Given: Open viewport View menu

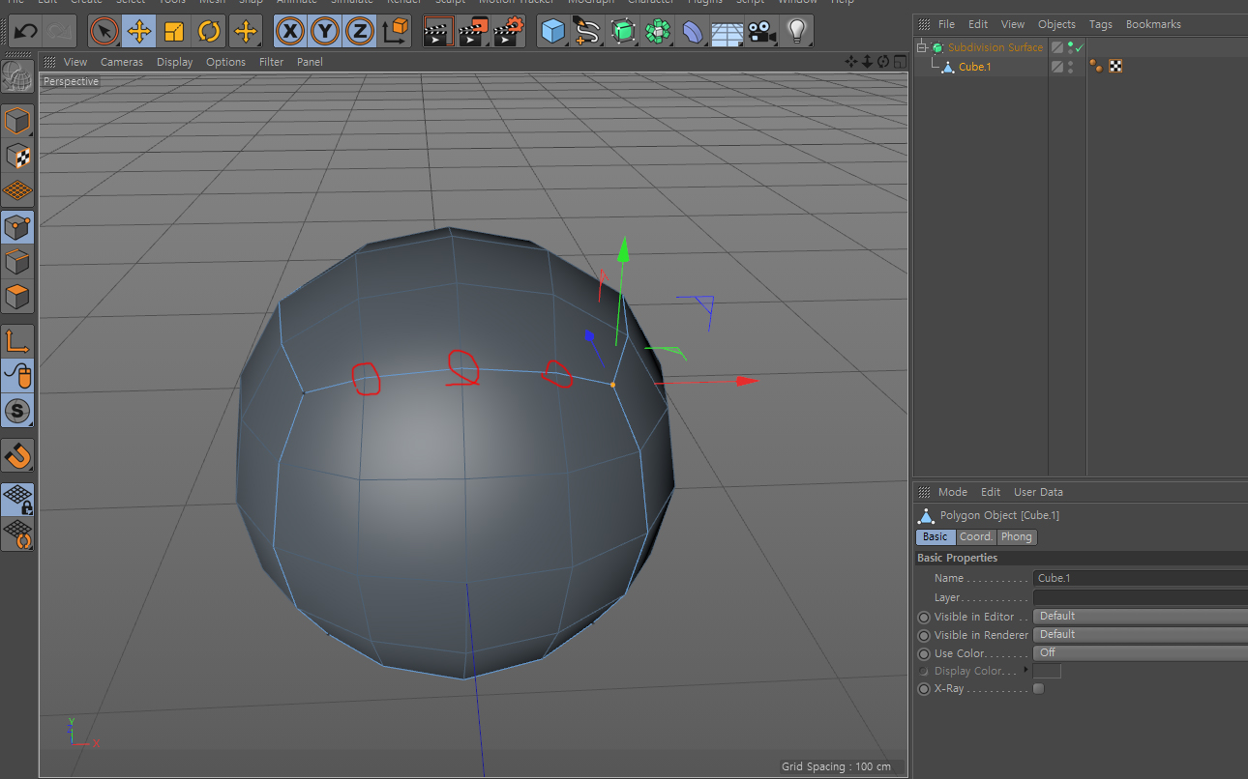Looking at the screenshot, I should tap(75, 62).
